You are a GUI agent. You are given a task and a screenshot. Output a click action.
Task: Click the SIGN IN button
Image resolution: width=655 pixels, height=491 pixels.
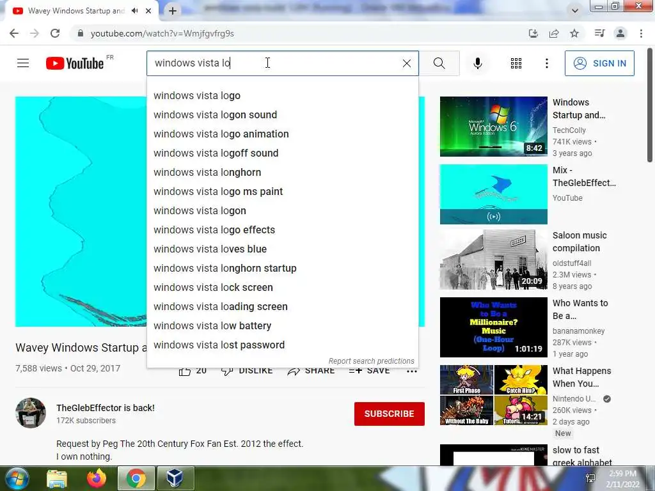tap(599, 63)
